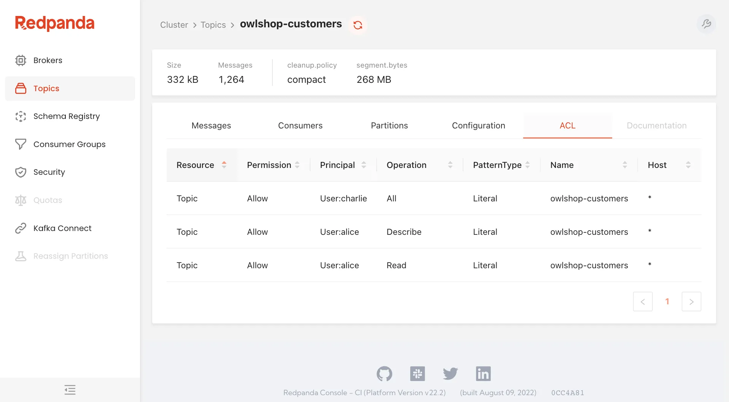
Task: Go to previous page of ACLs
Action: [643, 302]
